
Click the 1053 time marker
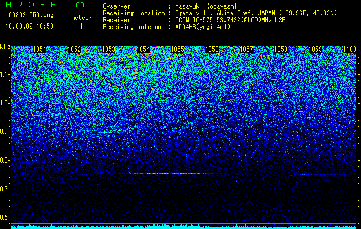[x=108, y=49]
